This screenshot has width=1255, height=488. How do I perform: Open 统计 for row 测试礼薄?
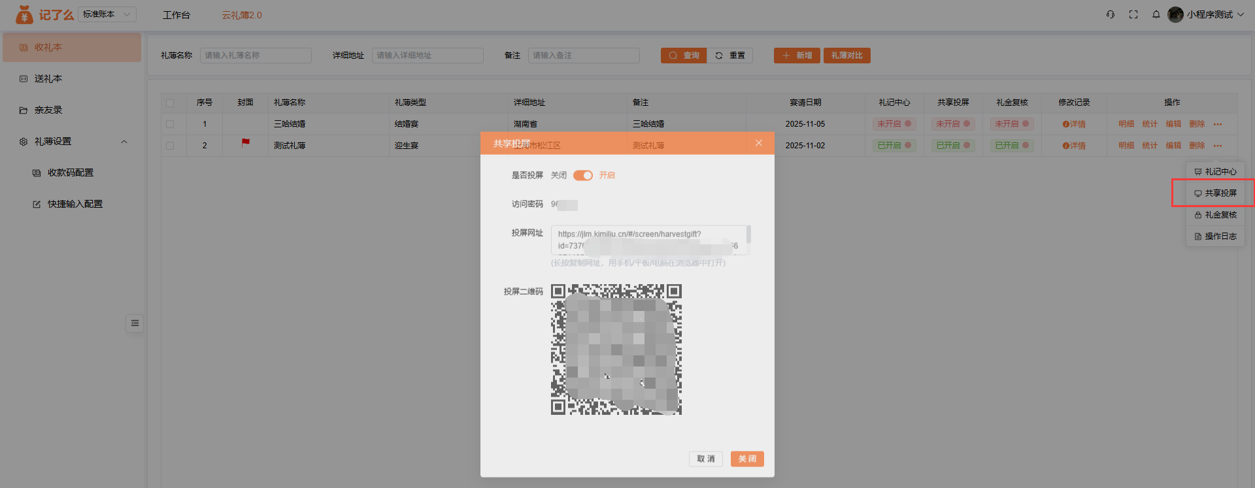click(1150, 146)
